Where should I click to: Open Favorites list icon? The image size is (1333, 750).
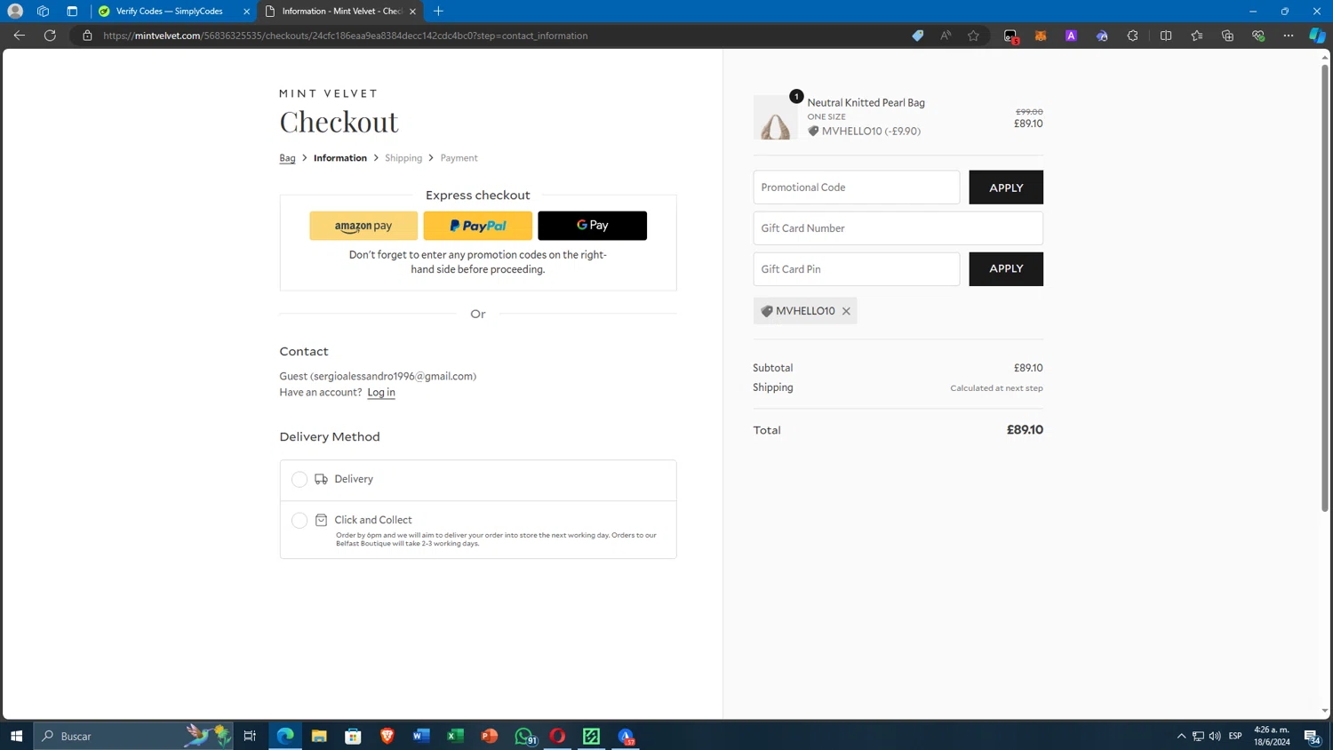tap(1197, 36)
